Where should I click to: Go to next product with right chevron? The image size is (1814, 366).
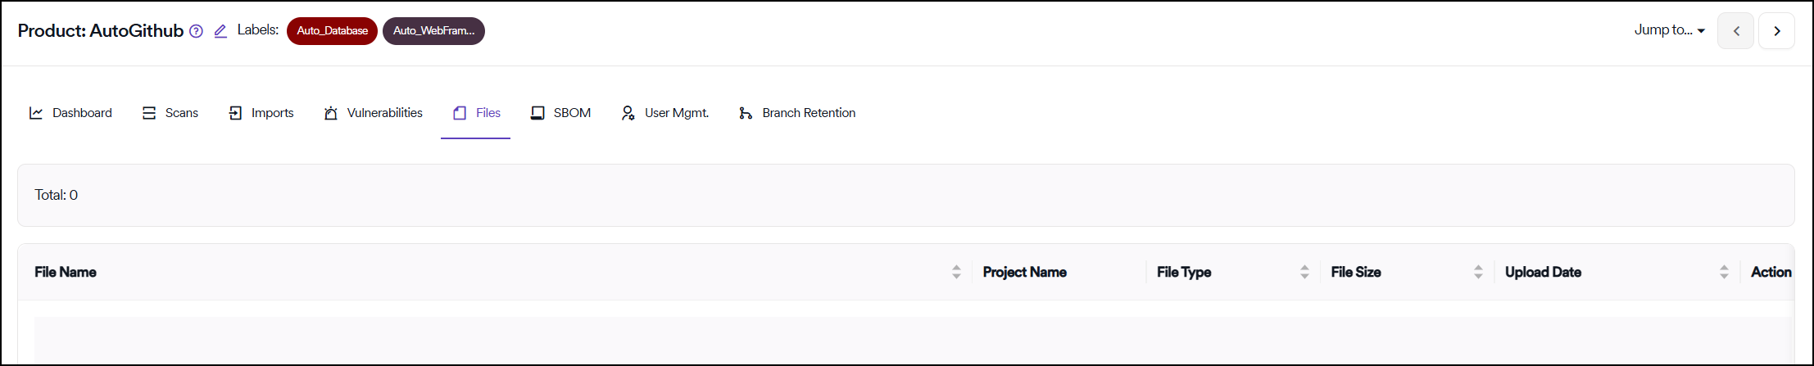pyautogui.click(x=1776, y=31)
